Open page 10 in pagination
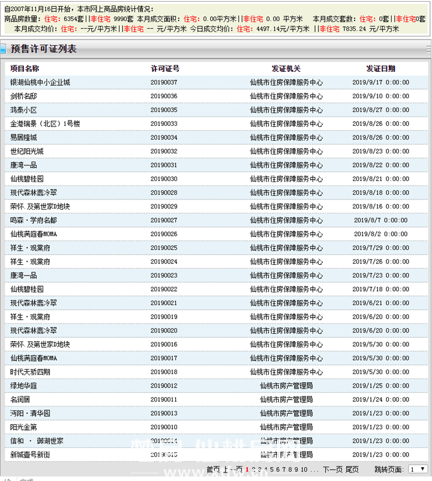The width and height of the screenshot is (432, 481). pos(304,470)
